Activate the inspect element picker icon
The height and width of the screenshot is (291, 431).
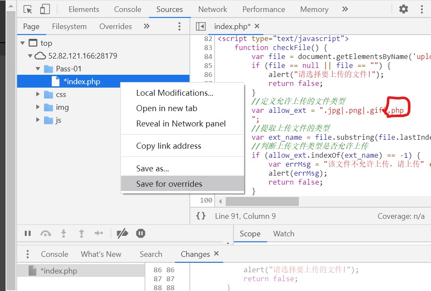[x=28, y=9]
